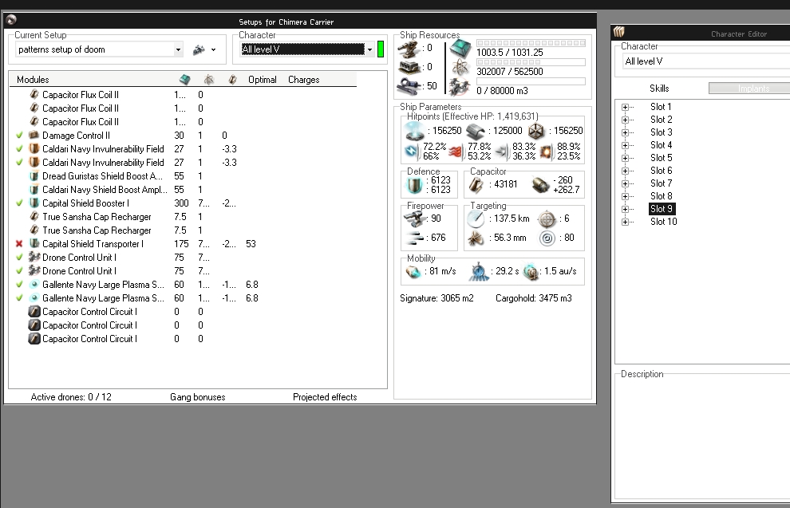Click the max locked targets icon showing 6
790x508 pixels.
(547, 219)
